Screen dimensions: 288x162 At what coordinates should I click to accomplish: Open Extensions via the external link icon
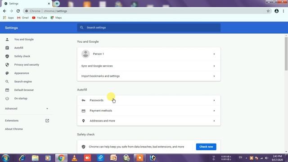pos(47,121)
